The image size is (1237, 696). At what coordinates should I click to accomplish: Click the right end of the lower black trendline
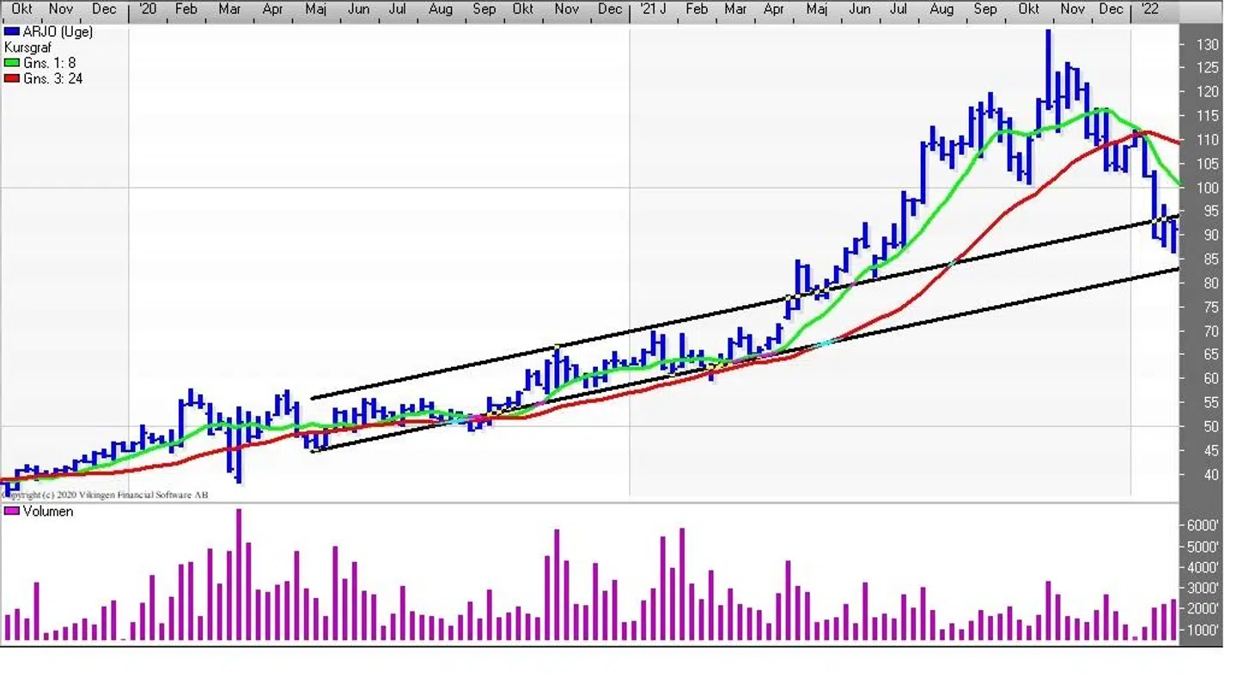pyautogui.click(x=1177, y=270)
